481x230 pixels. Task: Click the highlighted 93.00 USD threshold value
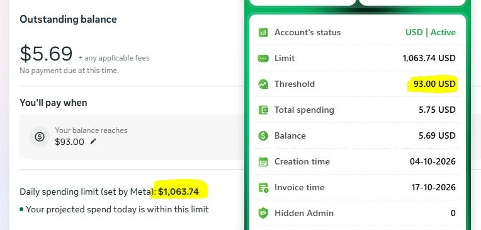434,84
